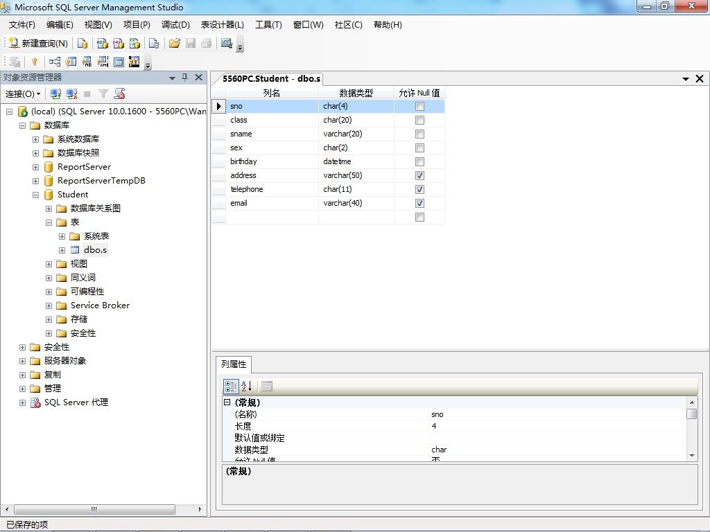Viewport: 710px width, 532px height.
Task: Expand the 服务器对象 folder
Action: coord(22,361)
